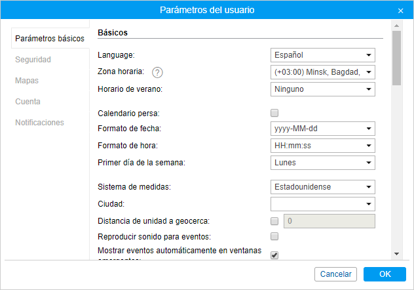
Task: Go to the Notificaciones tab
Action: point(39,123)
